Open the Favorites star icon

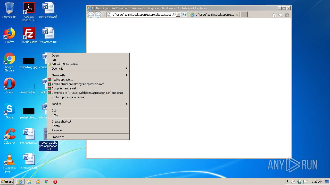[x=280, y=15]
